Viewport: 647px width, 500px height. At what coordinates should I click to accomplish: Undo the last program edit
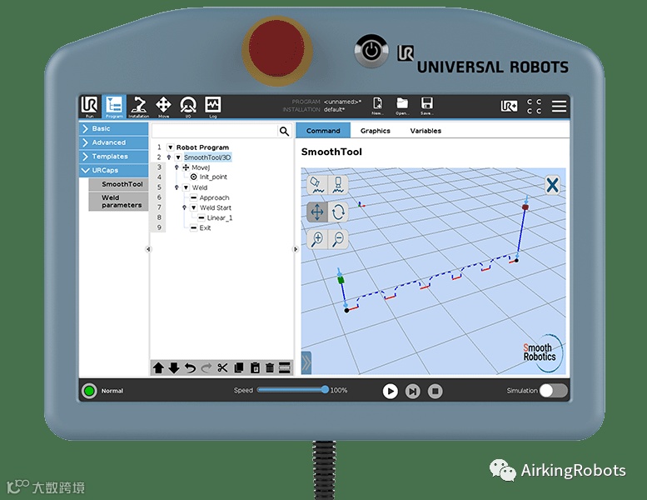click(190, 367)
